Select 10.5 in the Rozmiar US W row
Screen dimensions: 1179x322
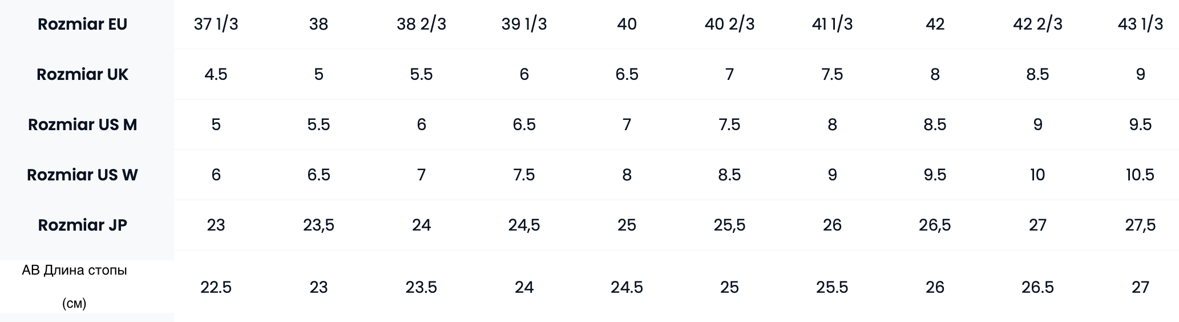(1140, 175)
